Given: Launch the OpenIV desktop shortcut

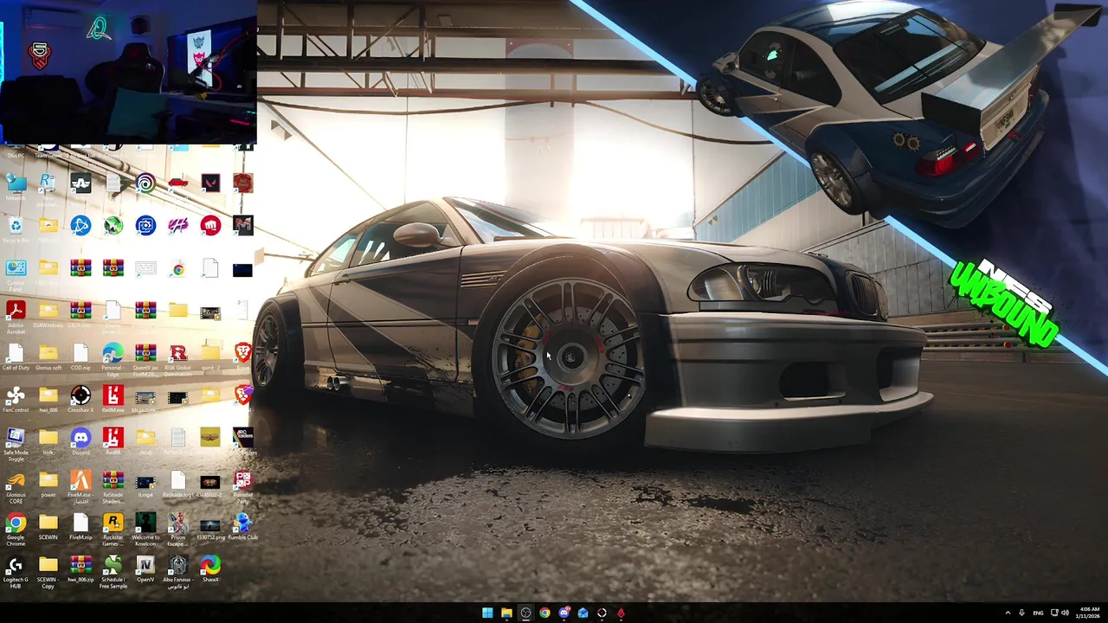Looking at the screenshot, I should click(x=145, y=568).
